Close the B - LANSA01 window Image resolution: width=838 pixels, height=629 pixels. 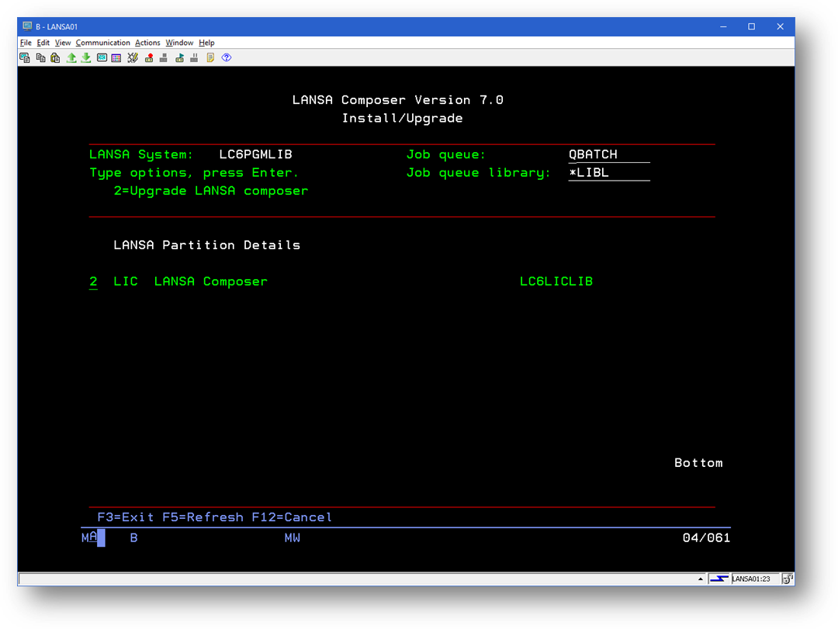coord(781,26)
